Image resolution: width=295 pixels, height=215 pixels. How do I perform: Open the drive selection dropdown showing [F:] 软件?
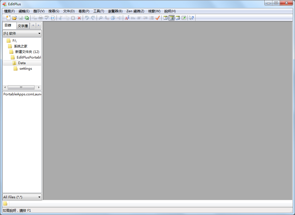pos(39,33)
